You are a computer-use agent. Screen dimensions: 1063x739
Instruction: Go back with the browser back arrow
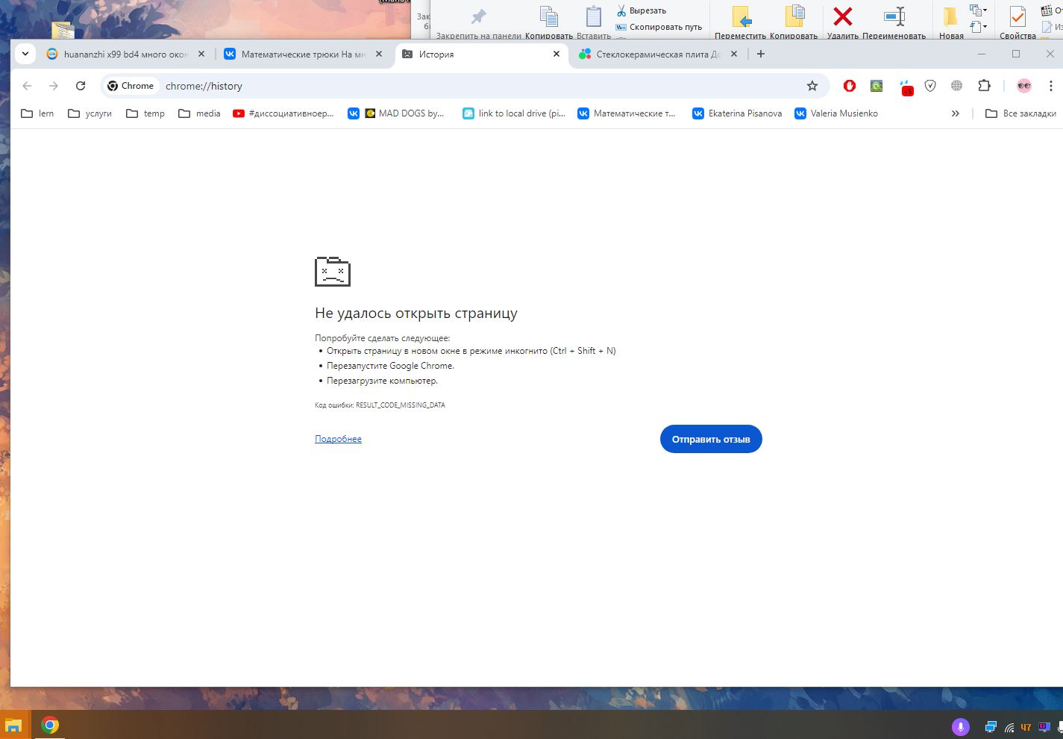[27, 86]
